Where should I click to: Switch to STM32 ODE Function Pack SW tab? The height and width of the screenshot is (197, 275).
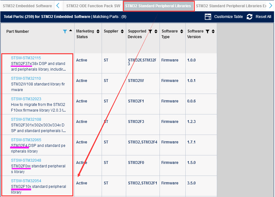[93, 6]
